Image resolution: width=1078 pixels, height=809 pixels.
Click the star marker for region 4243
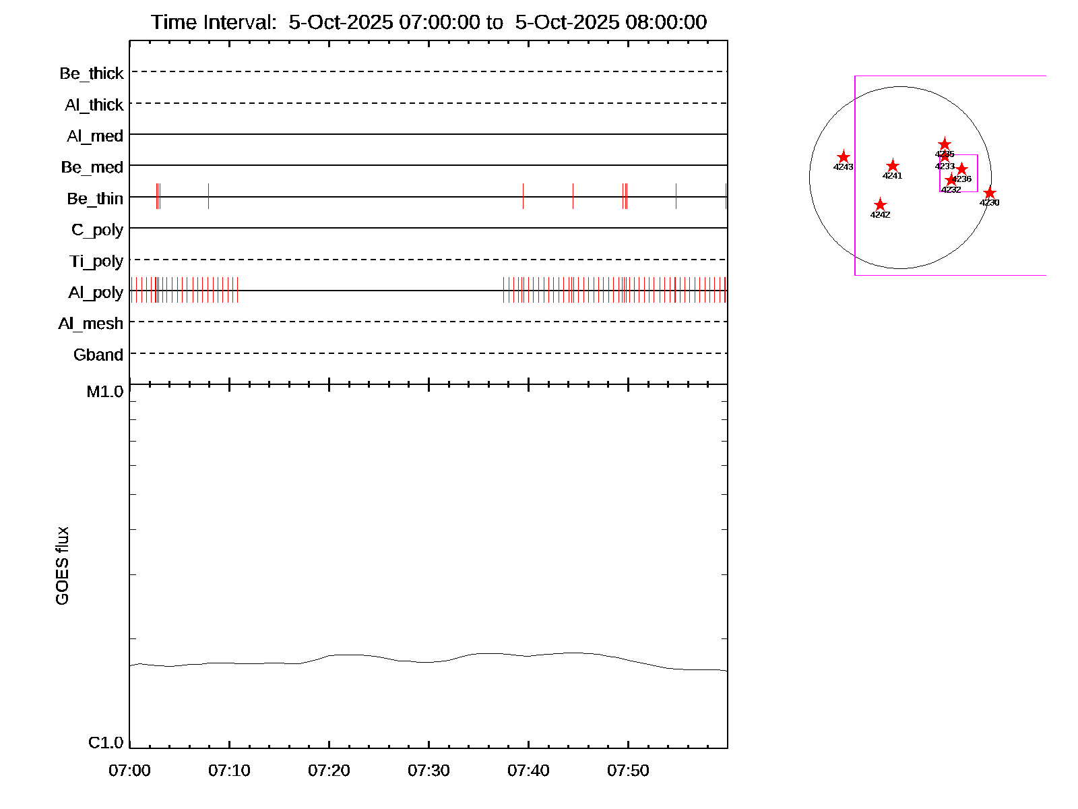pos(843,157)
